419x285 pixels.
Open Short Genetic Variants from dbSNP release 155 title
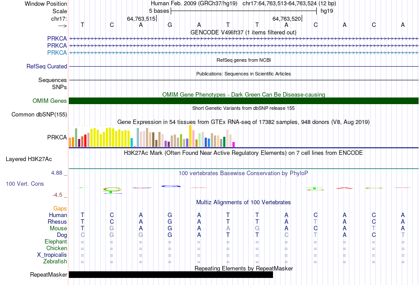[243, 108]
